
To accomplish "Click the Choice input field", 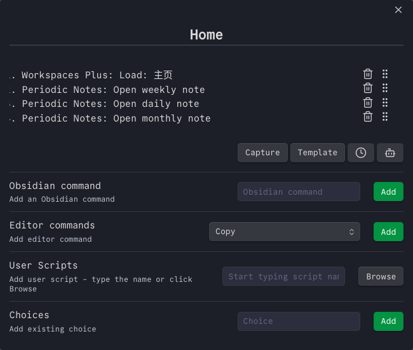I will tap(299, 321).
